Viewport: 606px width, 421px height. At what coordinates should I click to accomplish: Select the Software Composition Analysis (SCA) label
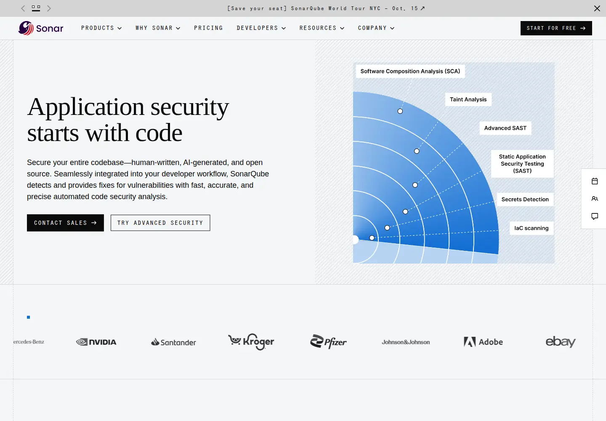point(410,71)
